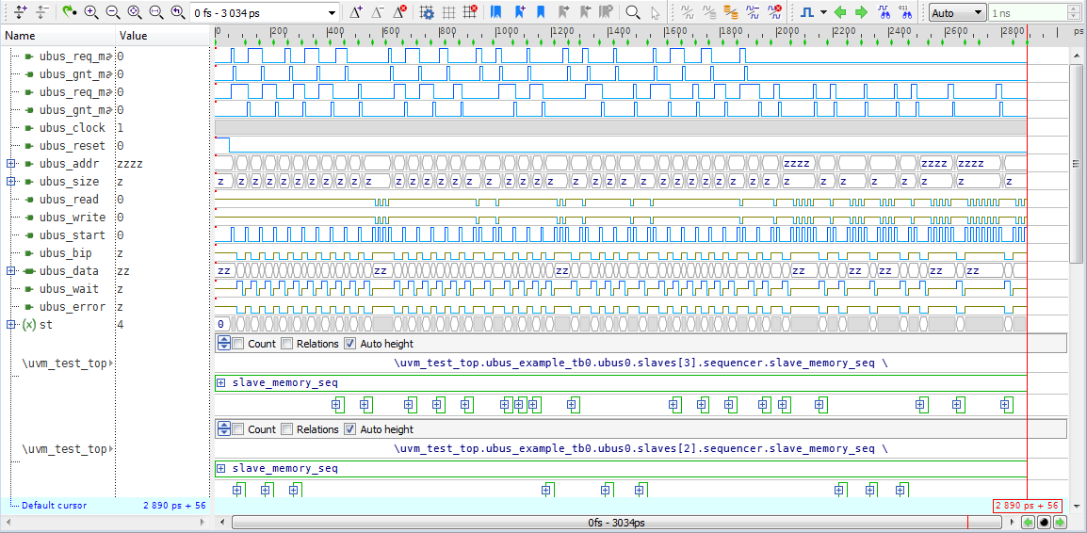Expand slaves[3] slave_memory_seq stream
The width and height of the screenshot is (1087, 533).
coord(221,382)
